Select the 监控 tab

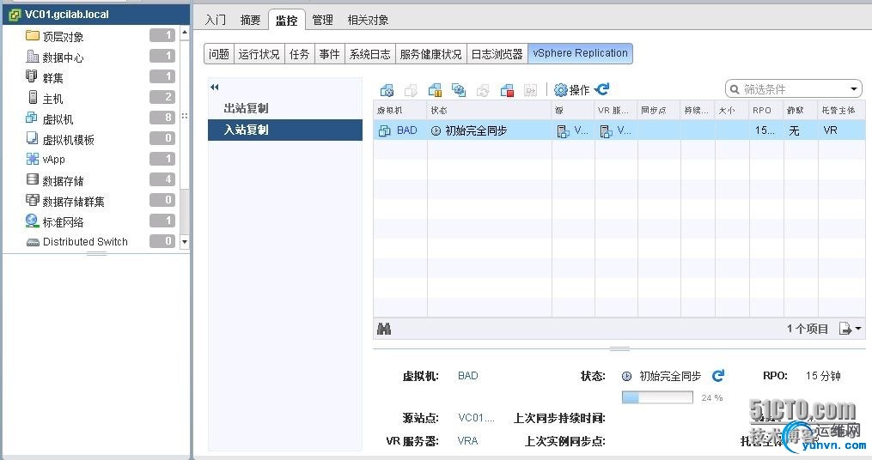286,20
